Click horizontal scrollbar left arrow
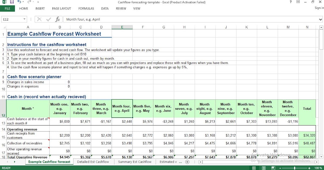Viewport: 324px width, 170px height. point(201,162)
